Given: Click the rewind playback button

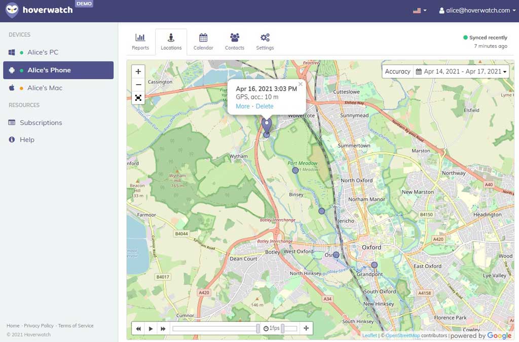Looking at the screenshot, I should (138, 328).
